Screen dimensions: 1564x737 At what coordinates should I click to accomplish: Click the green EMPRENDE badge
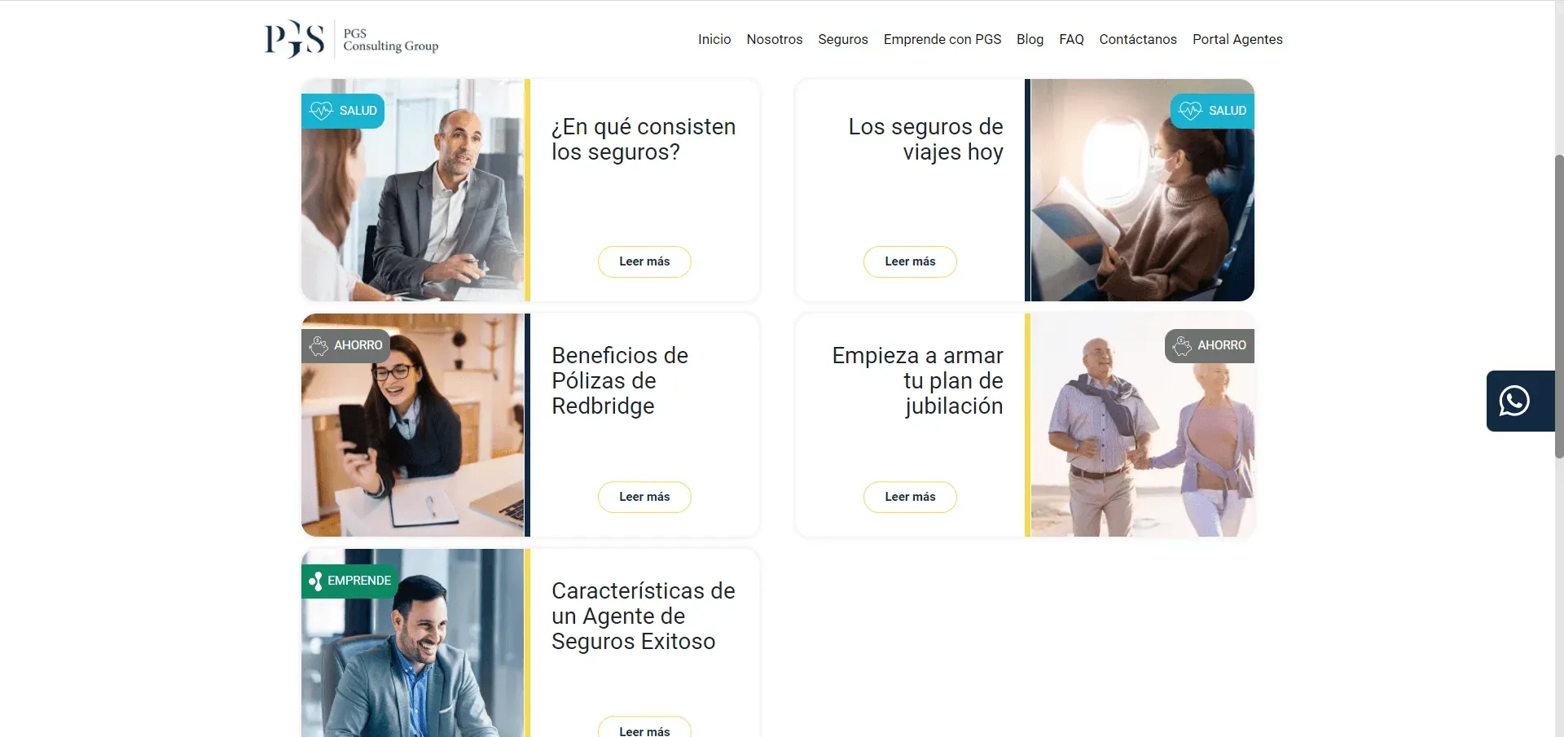pyautogui.click(x=349, y=581)
